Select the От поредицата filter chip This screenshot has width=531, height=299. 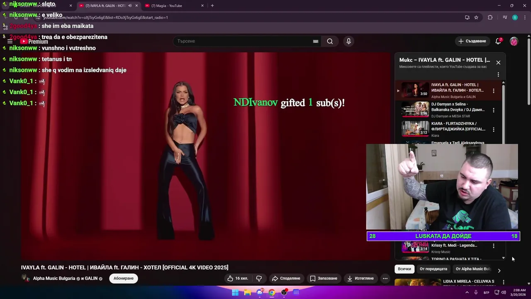pos(434,269)
